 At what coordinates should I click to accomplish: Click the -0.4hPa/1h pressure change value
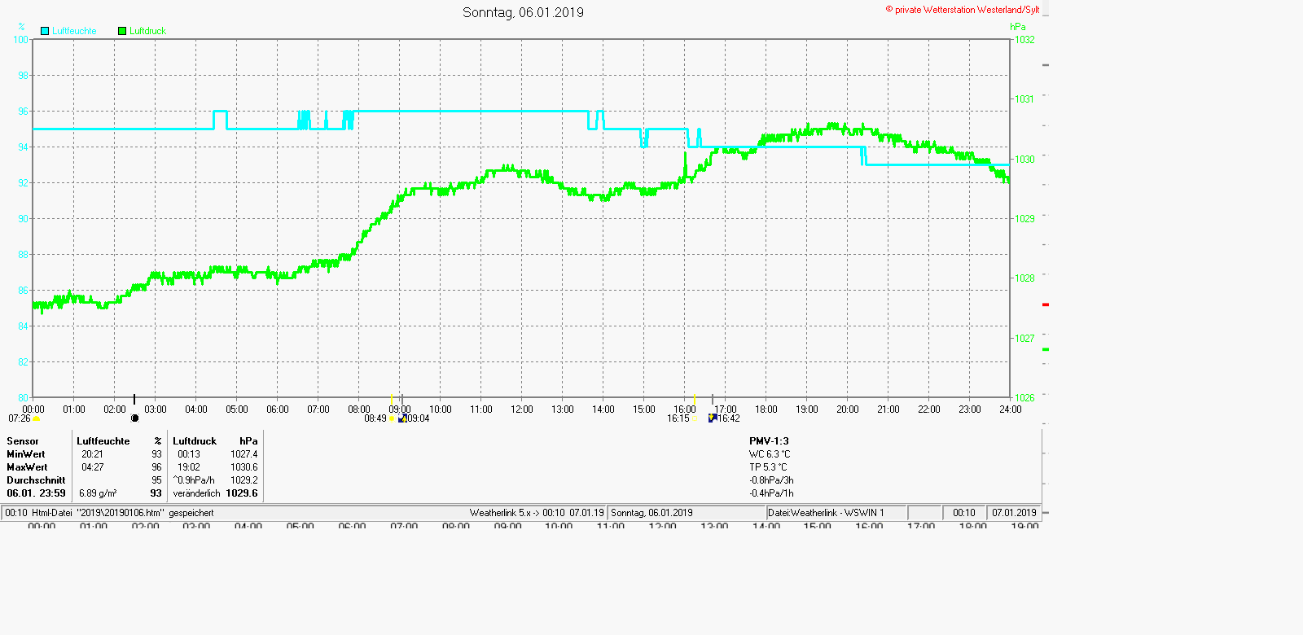[771, 493]
